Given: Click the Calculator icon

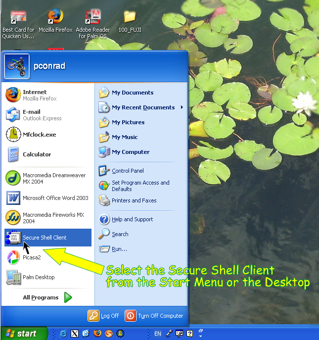Looking at the screenshot, I should coord(13,154).
